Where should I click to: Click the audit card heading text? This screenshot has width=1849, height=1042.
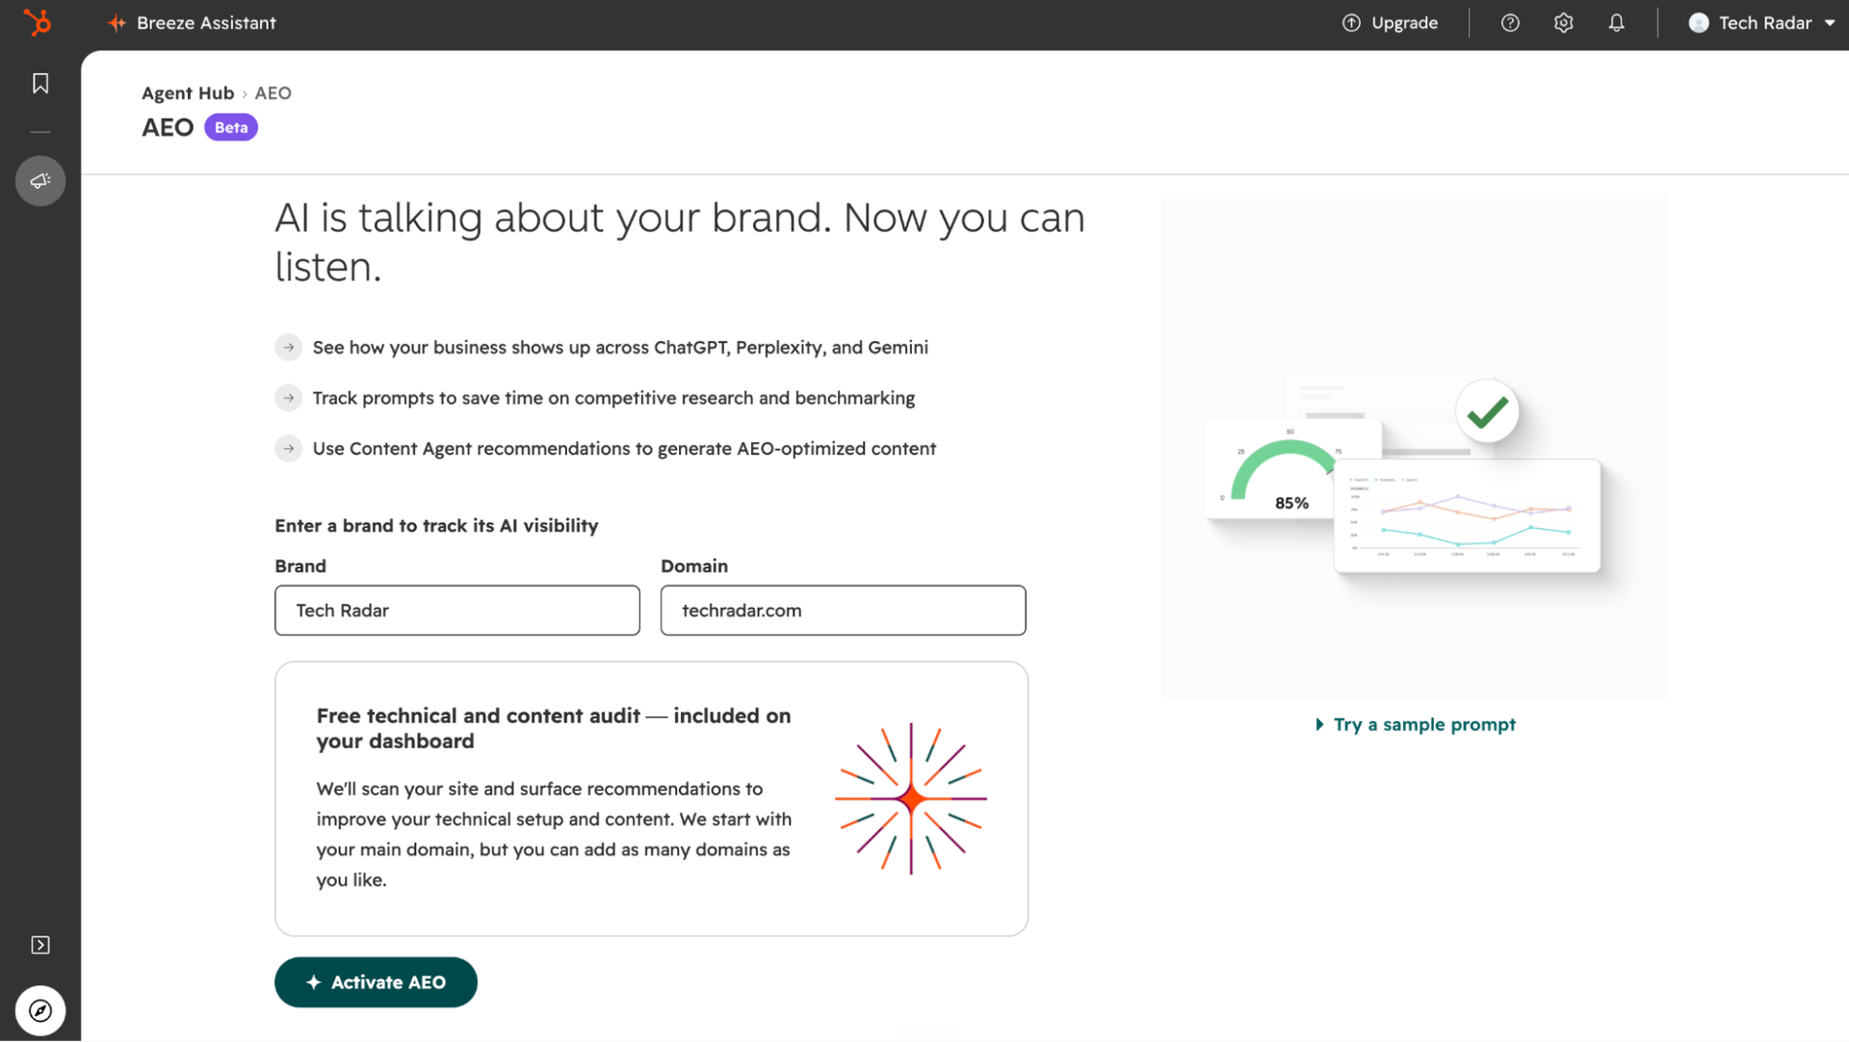(x=554, y=728)
